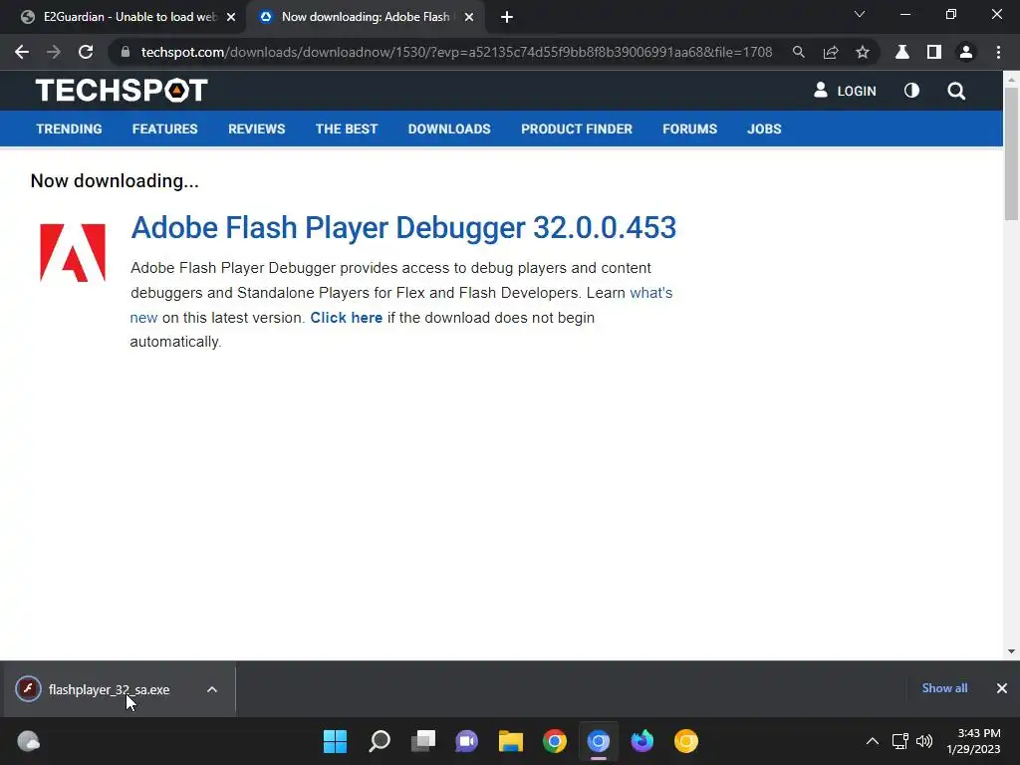Open a new browser tab
Viewport: 1020px width, 765px height.
[x=507, y=17]
